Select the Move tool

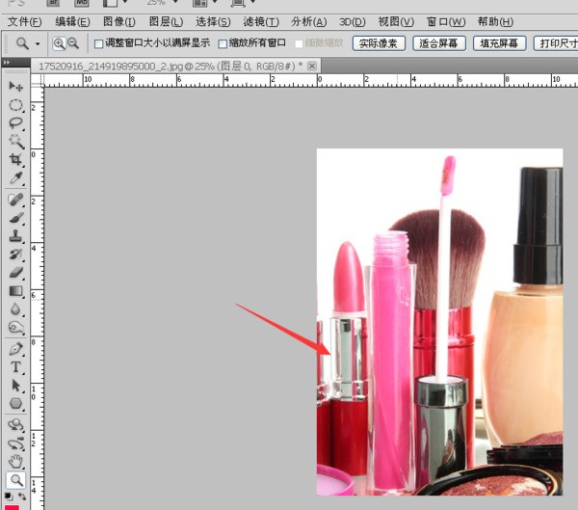click(16, 87)
